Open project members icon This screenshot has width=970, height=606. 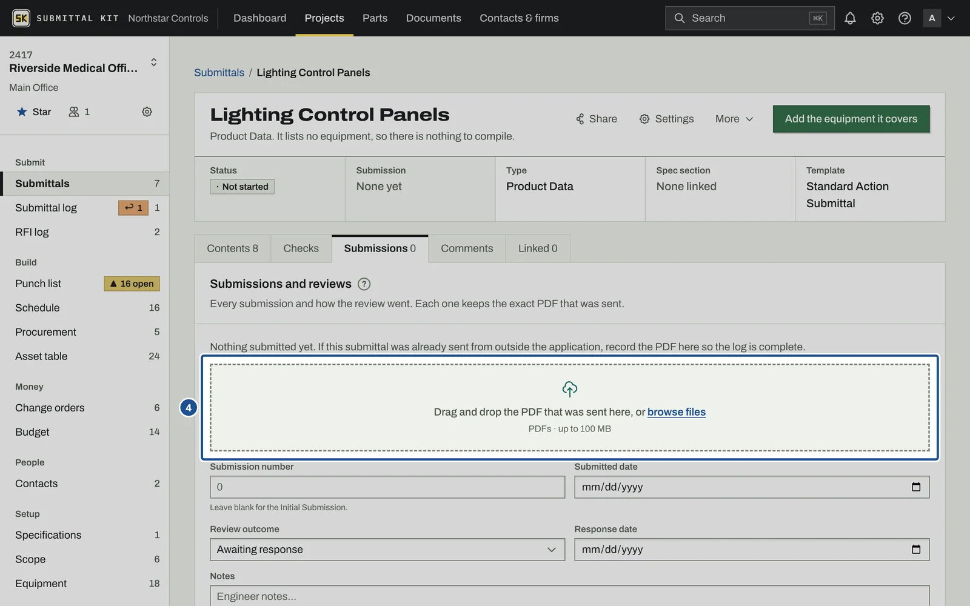[x=79, y=112]
